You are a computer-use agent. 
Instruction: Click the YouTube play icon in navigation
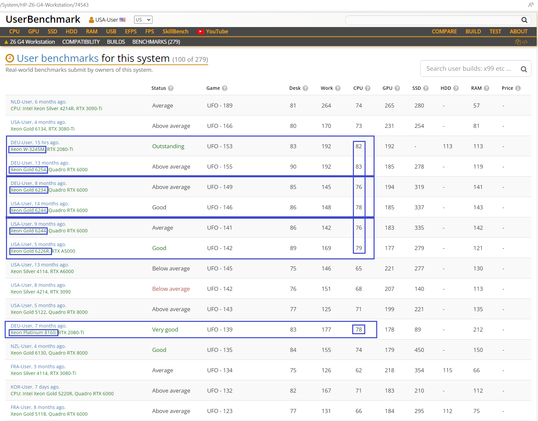(x=200, y=32)
